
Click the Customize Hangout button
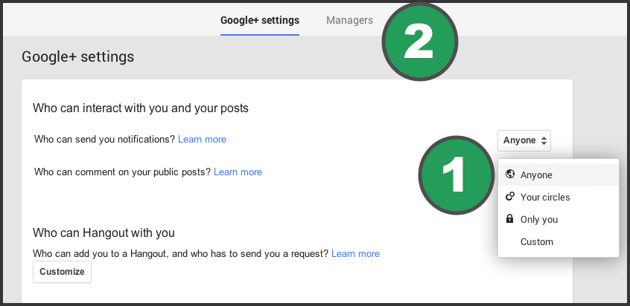tap(63, 272)
